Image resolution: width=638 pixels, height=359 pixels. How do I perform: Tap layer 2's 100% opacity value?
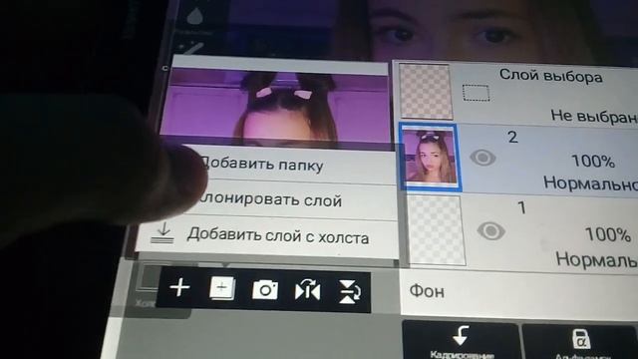(593, 162)
